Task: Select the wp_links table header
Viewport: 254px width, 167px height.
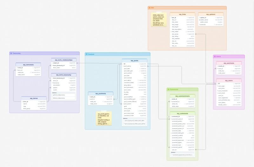Action: [x=182, y=14]
